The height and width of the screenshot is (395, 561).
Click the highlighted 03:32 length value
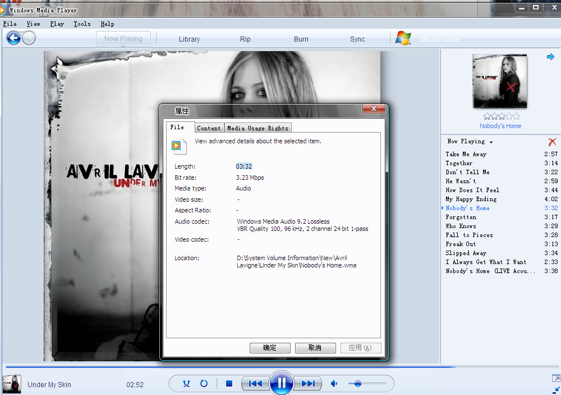pyautogui.click(x=244, y=166)
